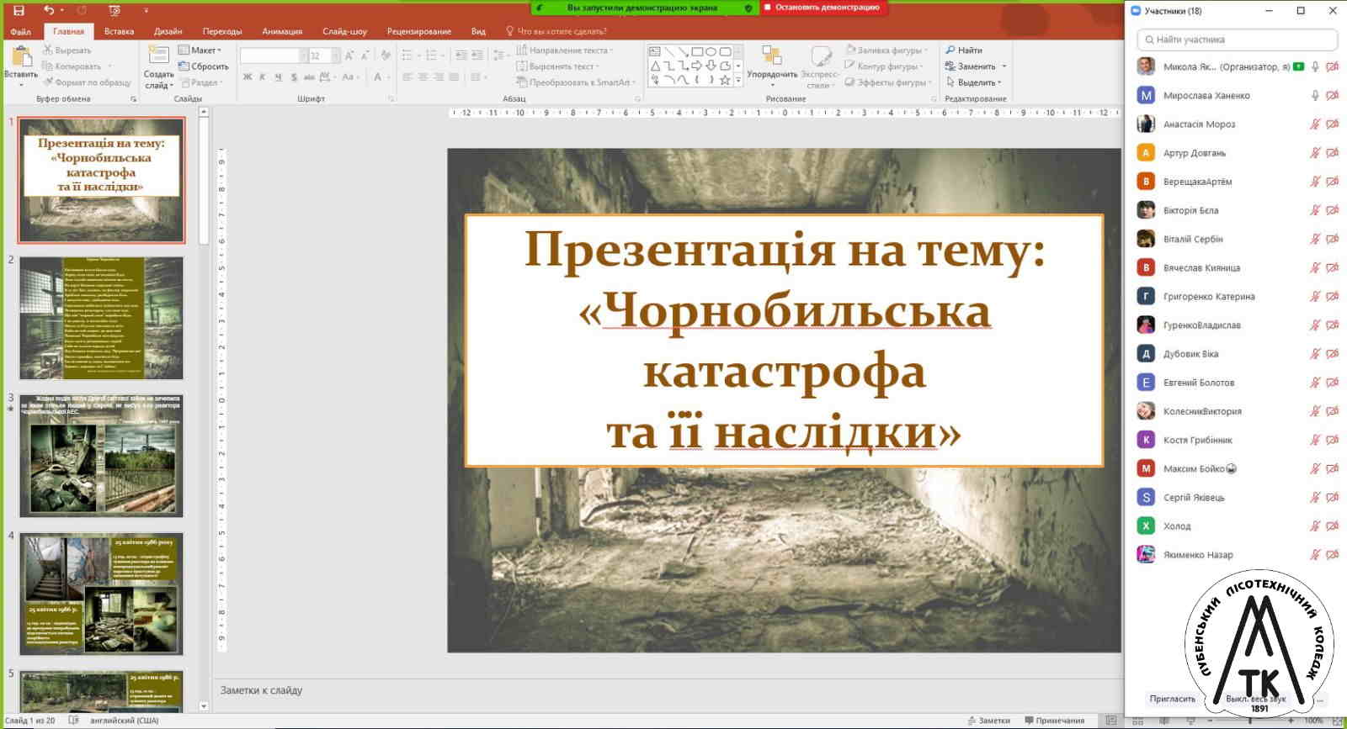Image resolution: width=1347 pixels, height=729 pixels.
Task: Undo the last action
Action: [48, 11]
